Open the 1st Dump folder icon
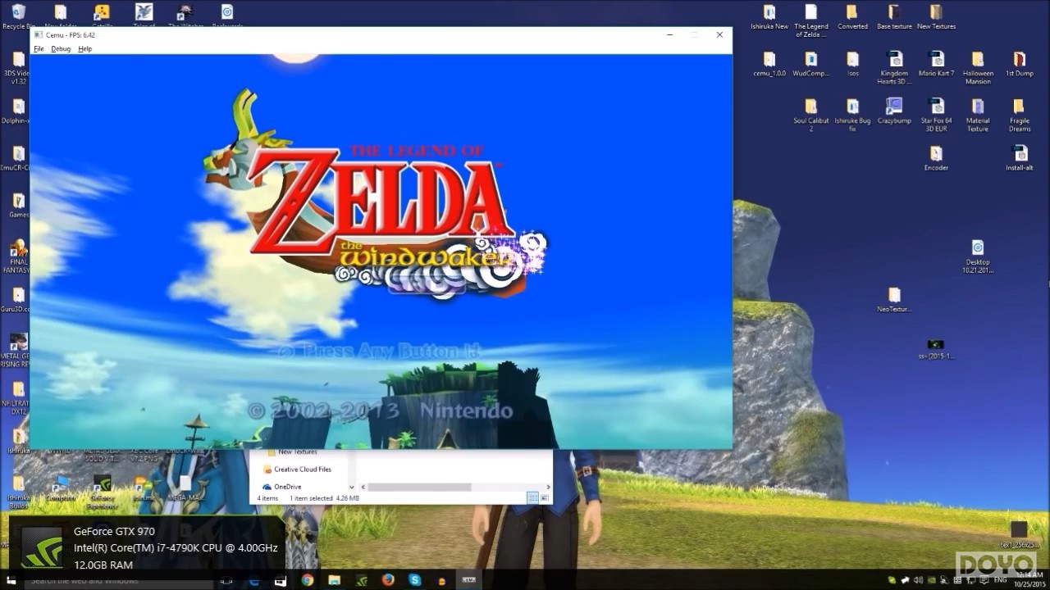Screen dimensions: 1050x590 (1019, 64)
